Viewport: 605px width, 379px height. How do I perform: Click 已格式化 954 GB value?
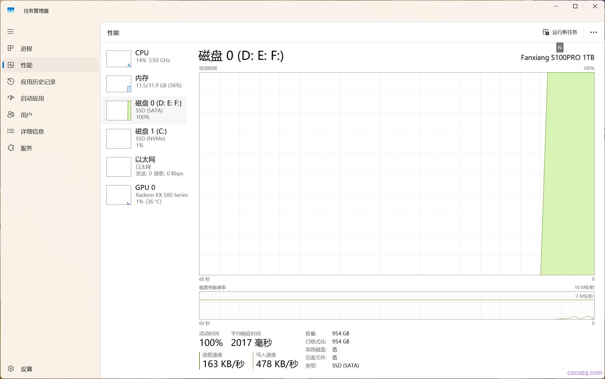click(x=341, y=341)
